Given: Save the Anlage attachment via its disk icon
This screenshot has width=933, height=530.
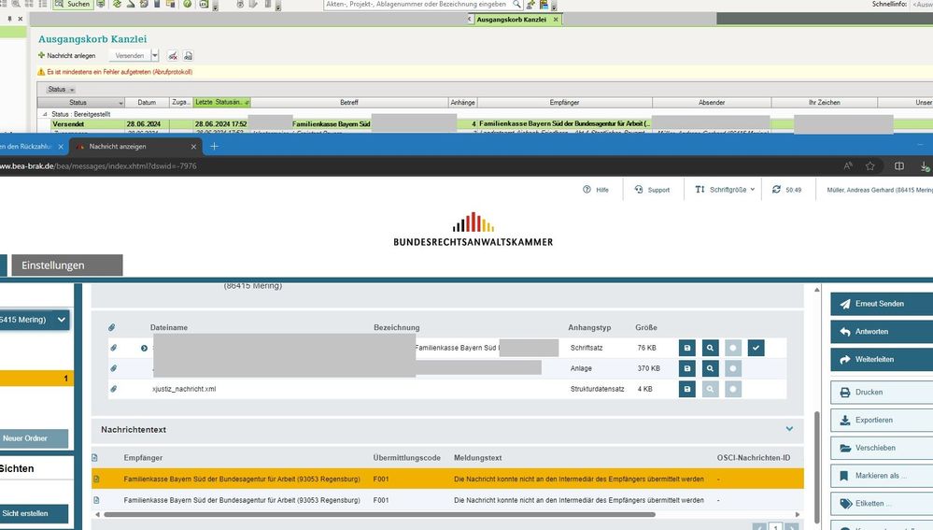Looking at the screenshot, I should [686, 368].
